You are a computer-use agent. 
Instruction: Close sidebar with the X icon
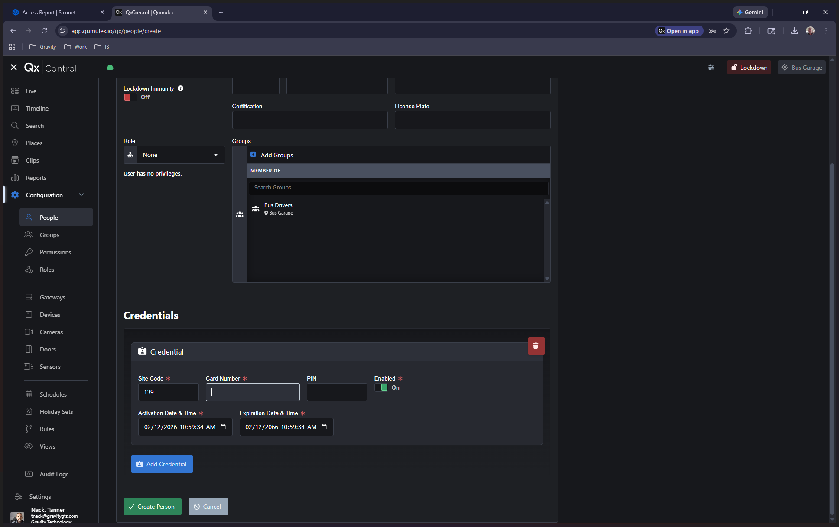14,67
